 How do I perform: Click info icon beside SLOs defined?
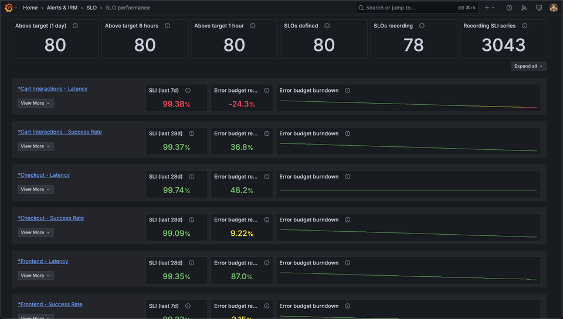click(327, 26)
